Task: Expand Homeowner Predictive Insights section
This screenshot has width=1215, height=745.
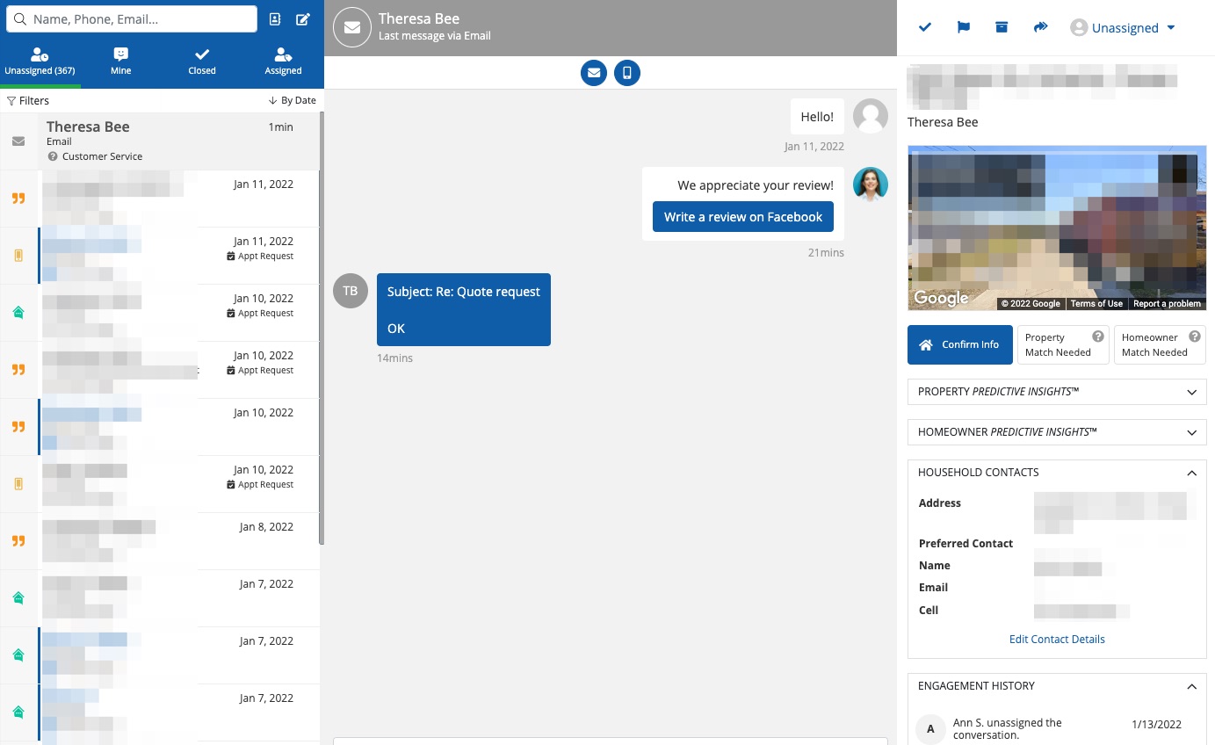Action: [x=1056, y=432]
